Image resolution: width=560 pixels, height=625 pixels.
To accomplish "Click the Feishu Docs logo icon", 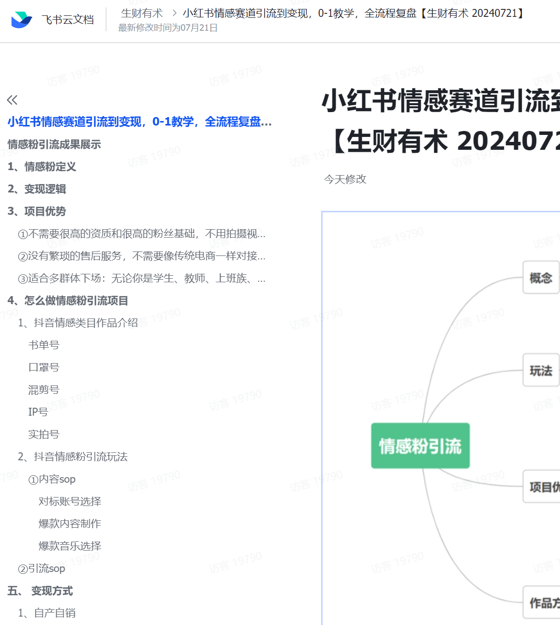I will pyautogui.click(x=21, y=20).
